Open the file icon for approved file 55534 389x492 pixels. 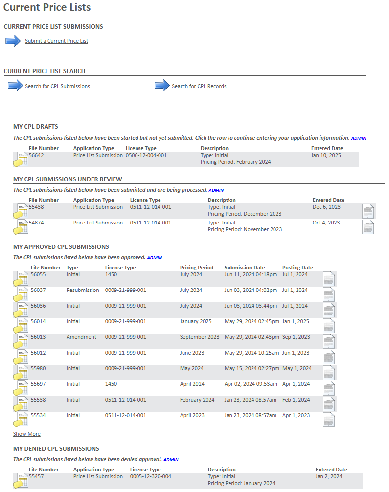point(21,420)
